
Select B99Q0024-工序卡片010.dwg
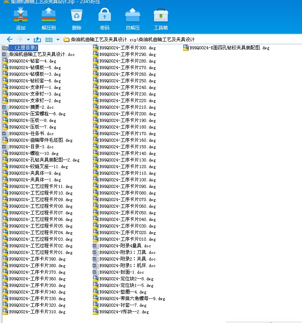pos(125,239)
